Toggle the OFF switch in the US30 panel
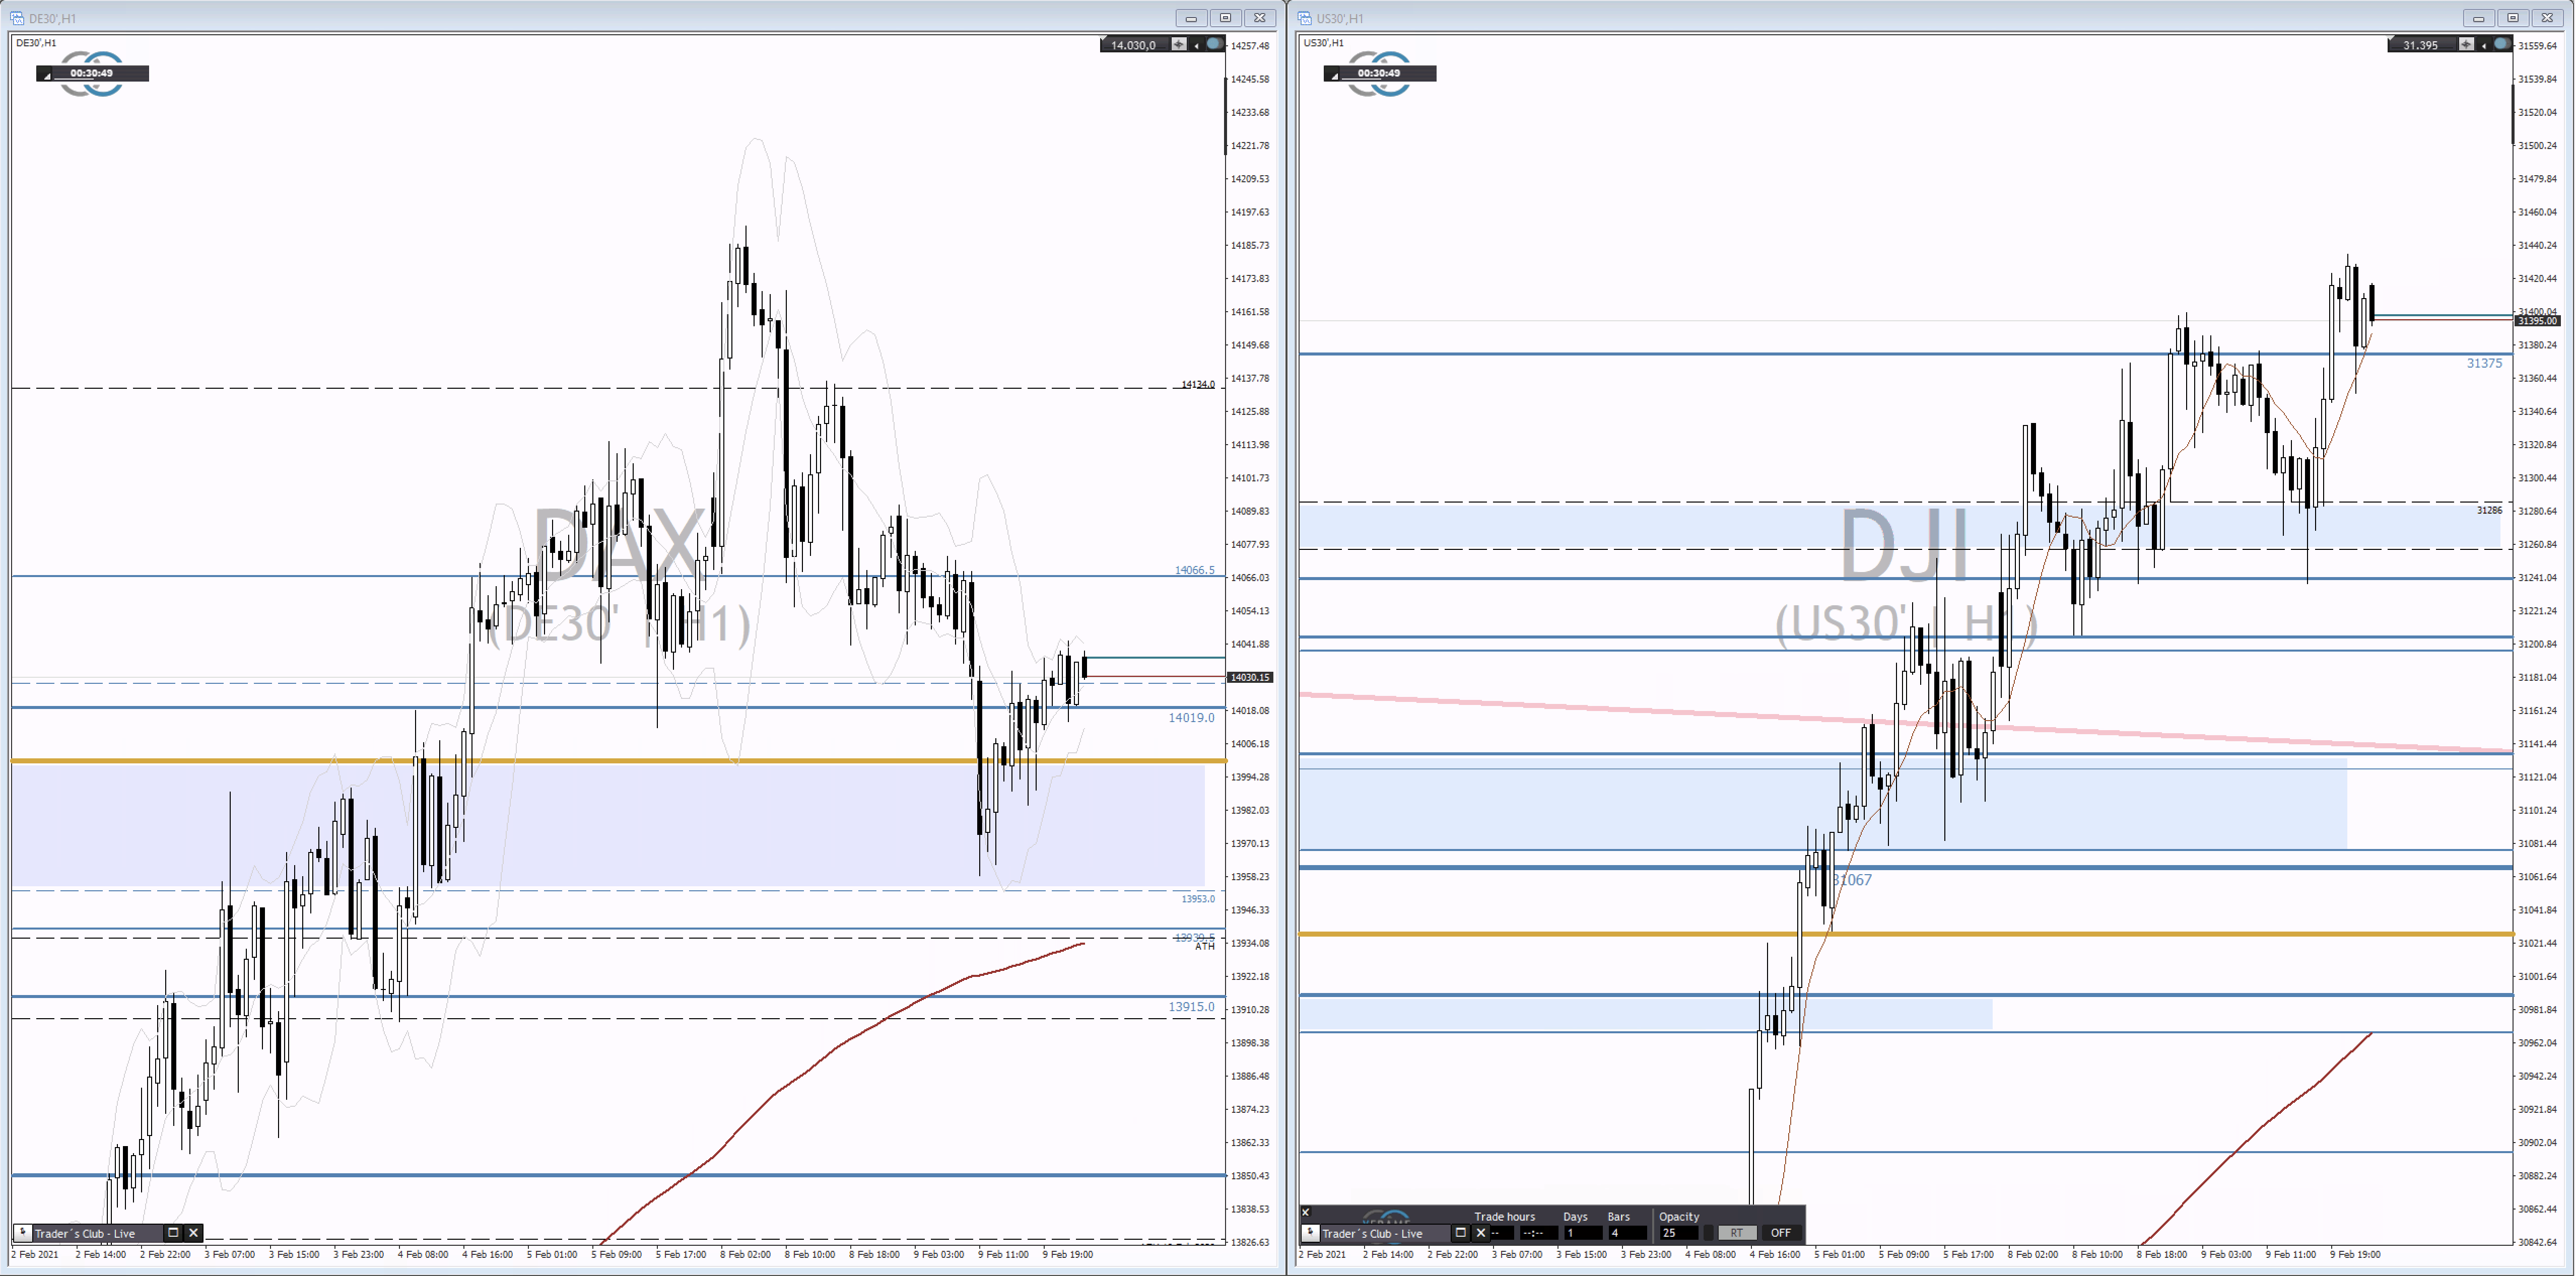 click(x=1782, y=1233)
